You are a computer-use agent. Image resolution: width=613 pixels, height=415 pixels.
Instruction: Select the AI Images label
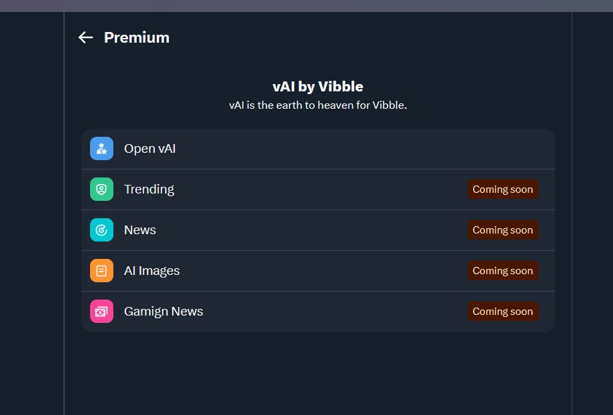(x=151, y=271)
